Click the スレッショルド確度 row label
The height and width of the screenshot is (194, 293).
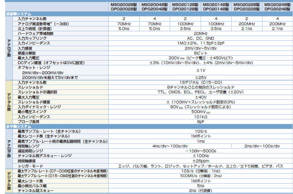tap(34, 102)
